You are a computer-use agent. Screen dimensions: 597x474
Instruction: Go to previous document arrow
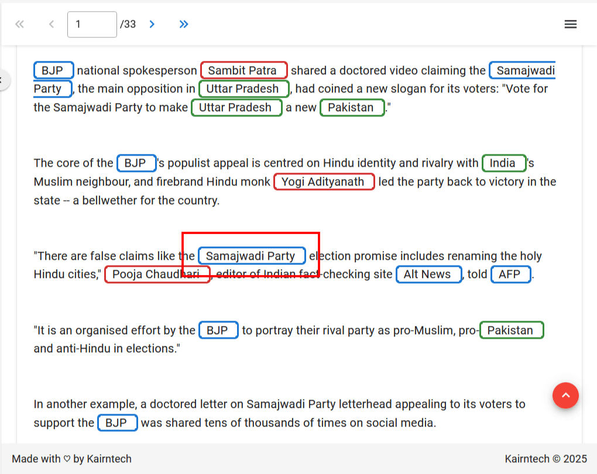52,24
